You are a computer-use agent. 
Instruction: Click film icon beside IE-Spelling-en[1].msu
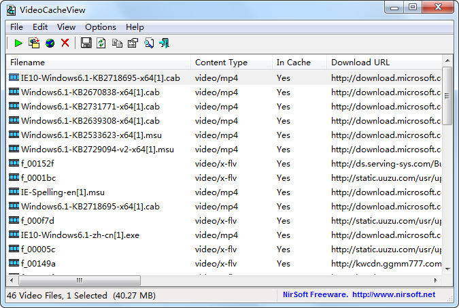click(x=14, y=192)
